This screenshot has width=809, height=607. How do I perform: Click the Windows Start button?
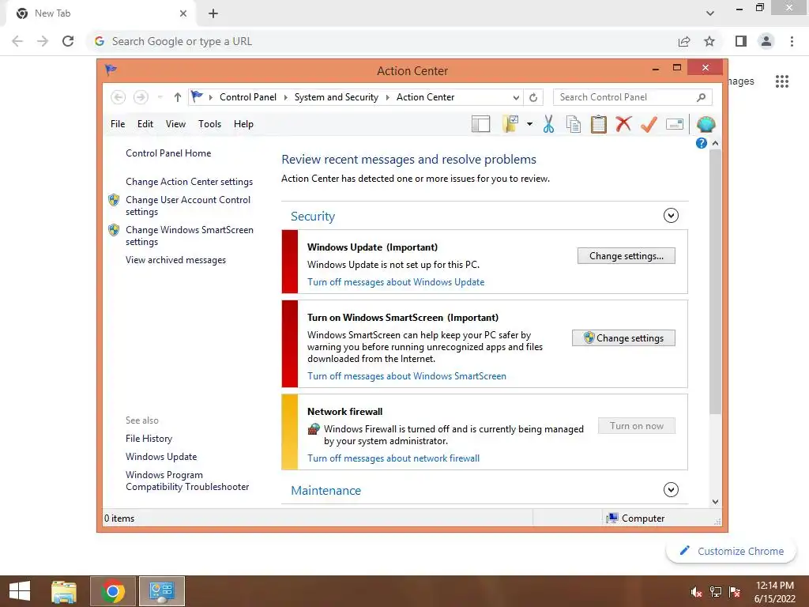coord(20,591)
